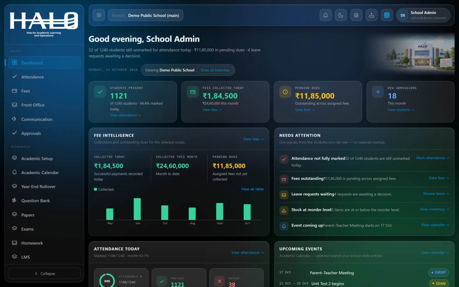Toggle dark mode moon icon
459x287 pixels.
point(341,15)
